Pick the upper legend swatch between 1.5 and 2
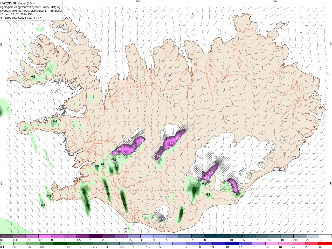Image resolution: width=332 pixels, height=249 pixels. [x=83, y=236]
